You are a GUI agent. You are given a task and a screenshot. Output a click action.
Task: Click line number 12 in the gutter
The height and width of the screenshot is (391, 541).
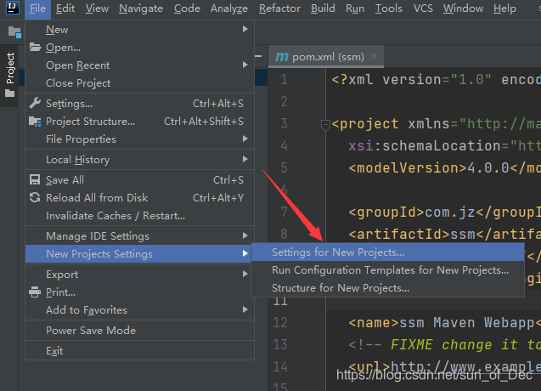[x=280, y=323]
